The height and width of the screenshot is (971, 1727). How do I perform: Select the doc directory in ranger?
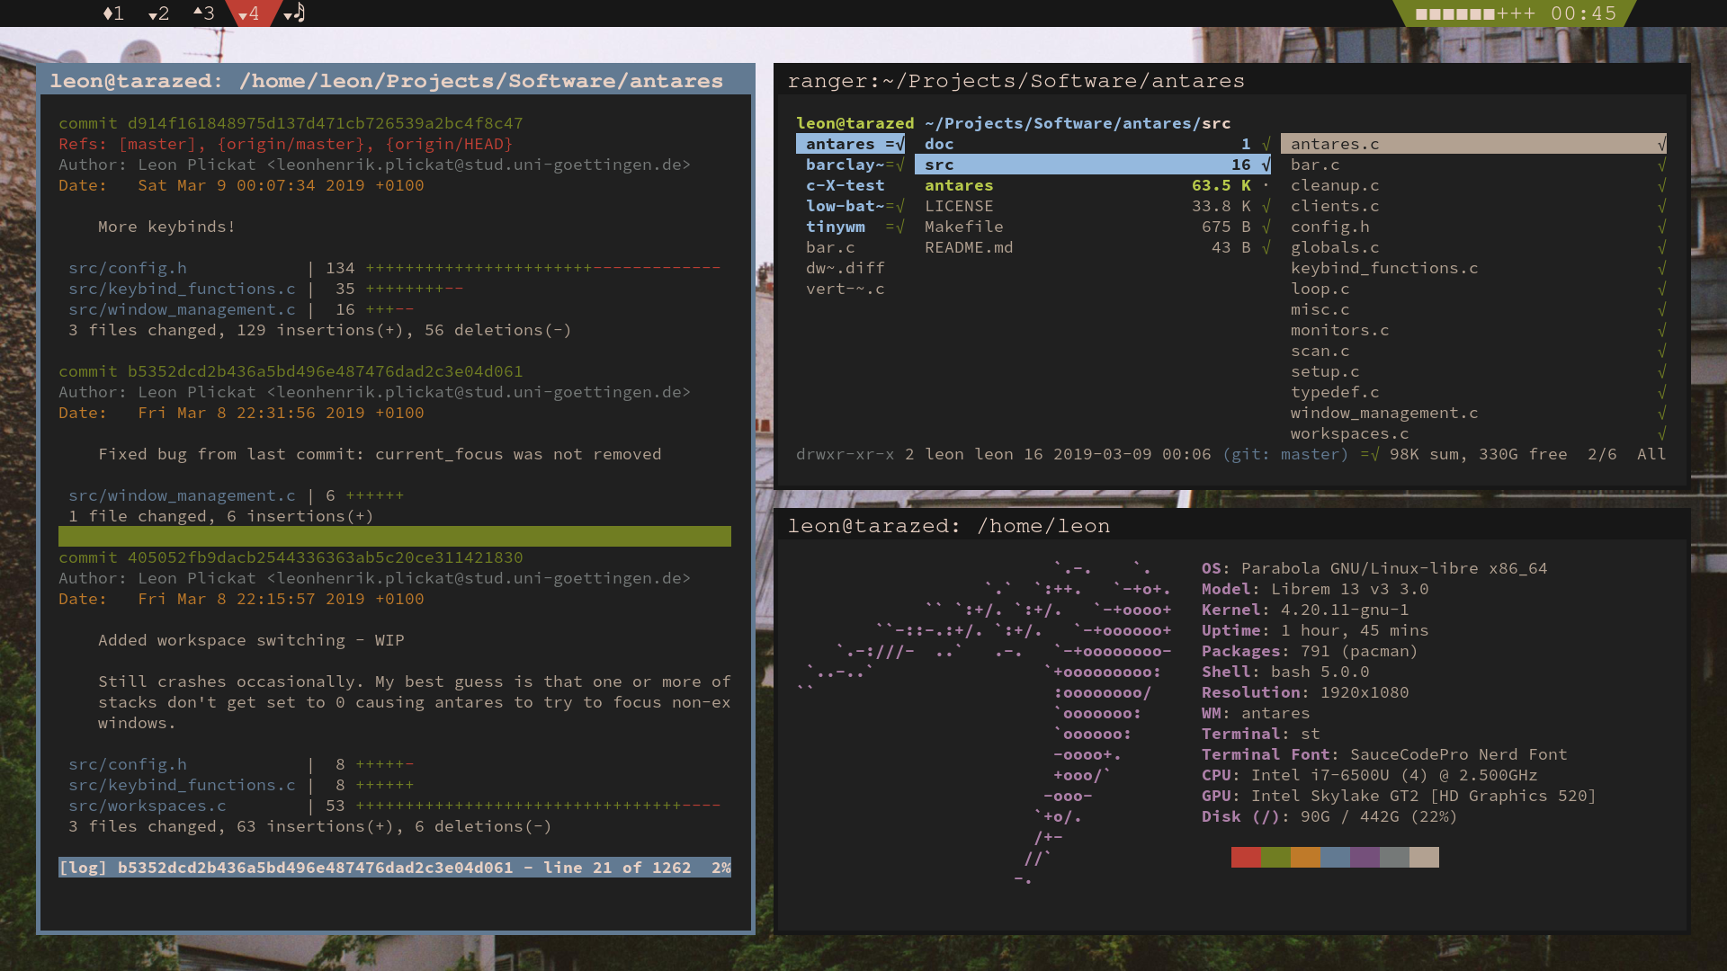click(x=939, y=144)
